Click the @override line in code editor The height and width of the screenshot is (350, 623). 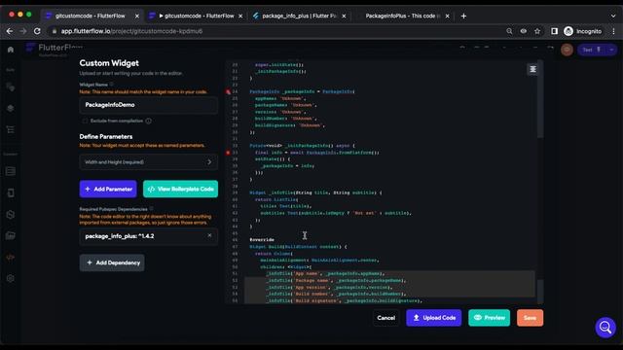point(262,240)
